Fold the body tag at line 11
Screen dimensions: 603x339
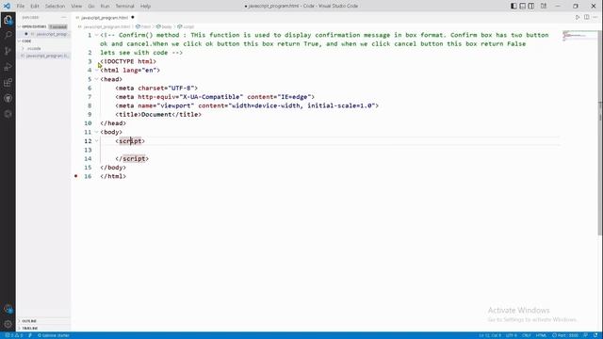click(96, 132)
